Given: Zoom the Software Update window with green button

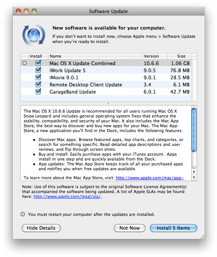Looking at the screenshot, I should pos(34,11).
